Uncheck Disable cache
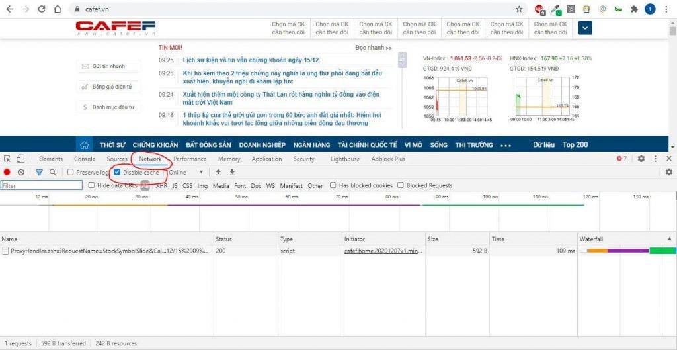677x350 pixels. (117, 173)
